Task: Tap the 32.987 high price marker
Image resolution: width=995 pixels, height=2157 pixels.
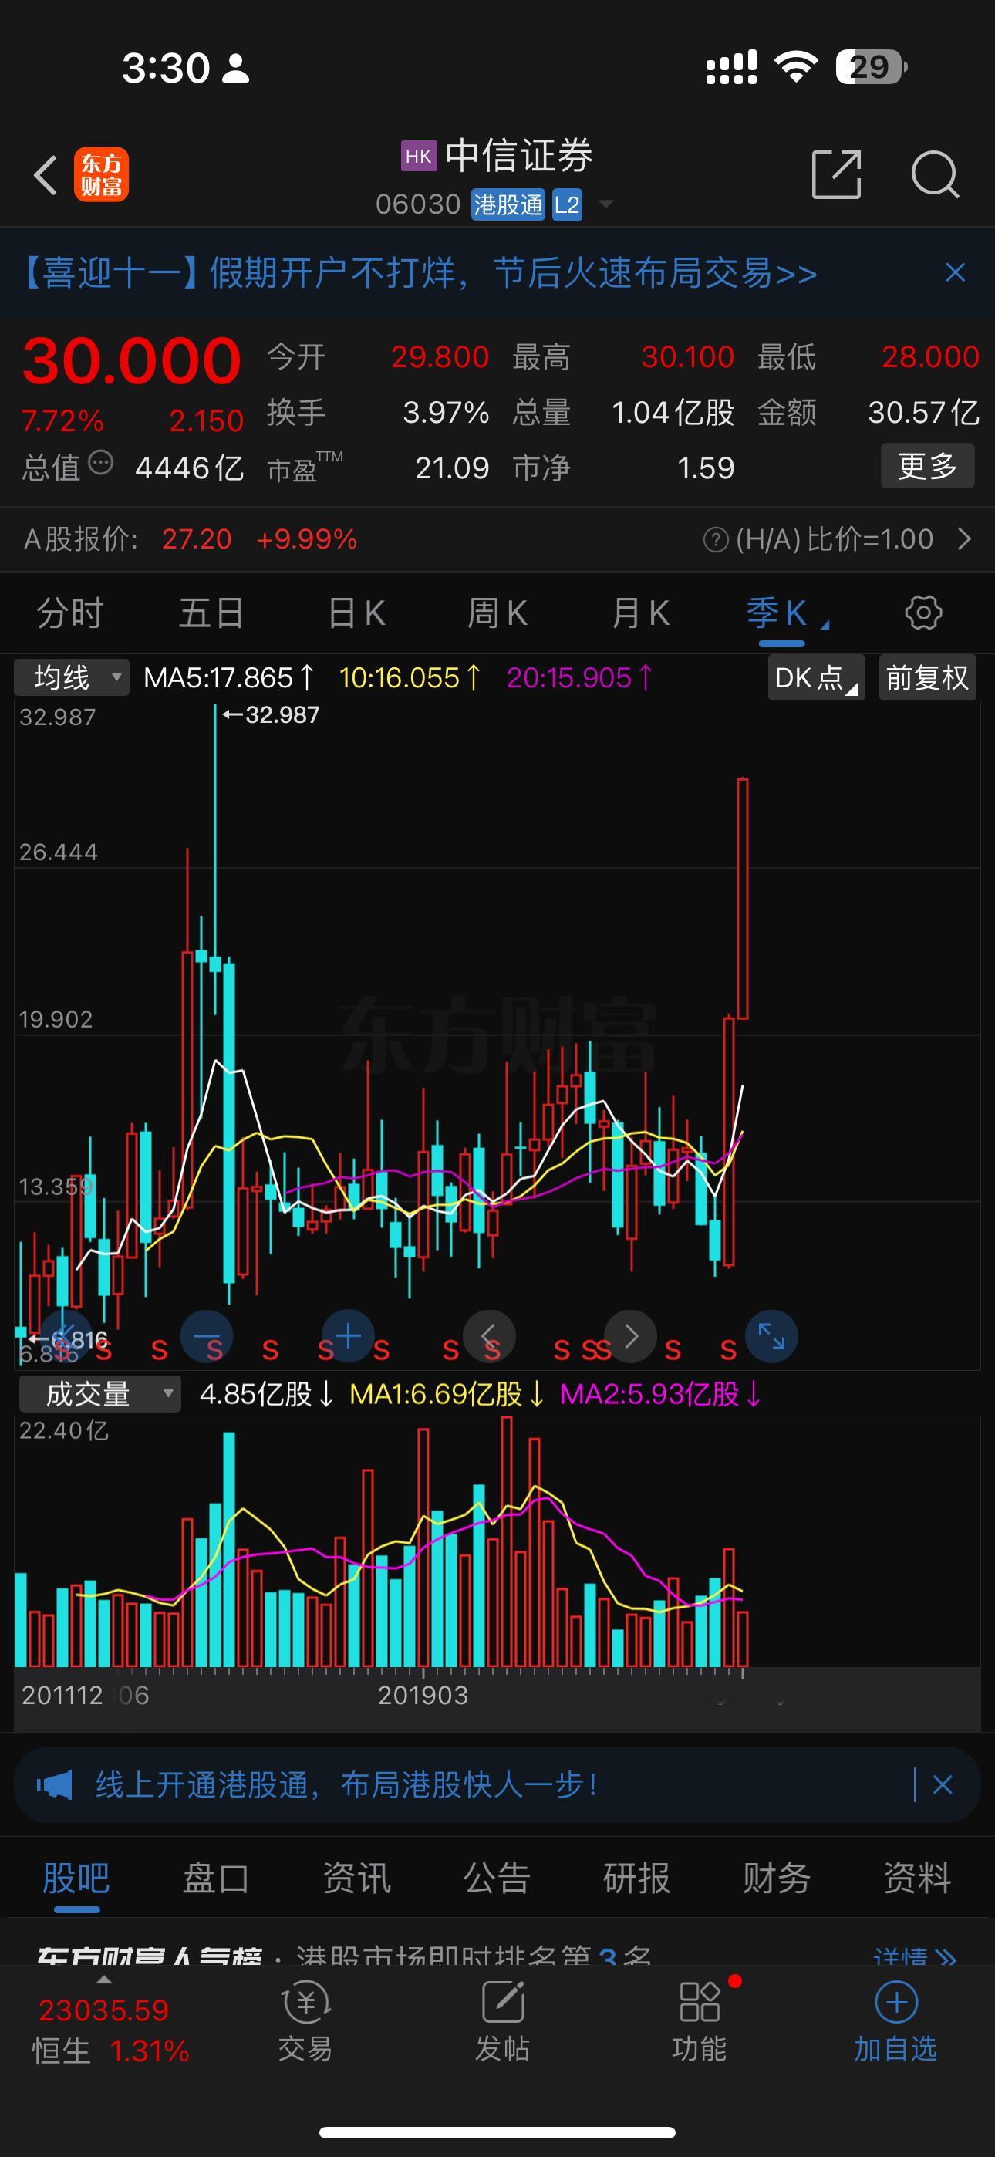Action: point(272,715)
